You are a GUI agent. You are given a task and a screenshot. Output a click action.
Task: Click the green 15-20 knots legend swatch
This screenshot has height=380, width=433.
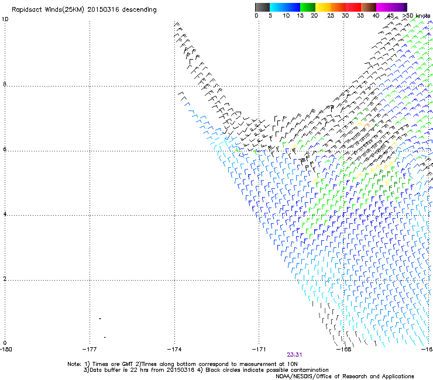pyautogui.click(x=308, y=7)
